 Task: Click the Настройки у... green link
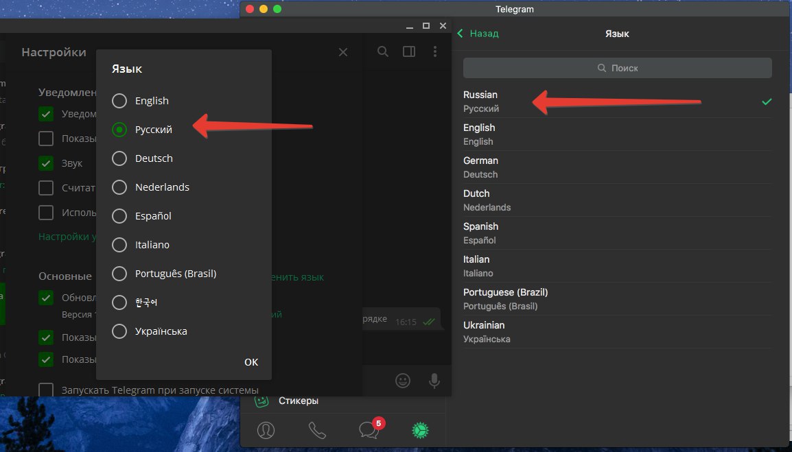[67, 237]
